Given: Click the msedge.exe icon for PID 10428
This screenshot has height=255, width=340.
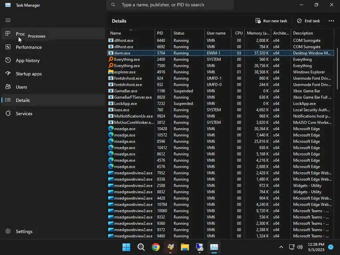Looking at the screenshot, I should (x=111, y=128).
